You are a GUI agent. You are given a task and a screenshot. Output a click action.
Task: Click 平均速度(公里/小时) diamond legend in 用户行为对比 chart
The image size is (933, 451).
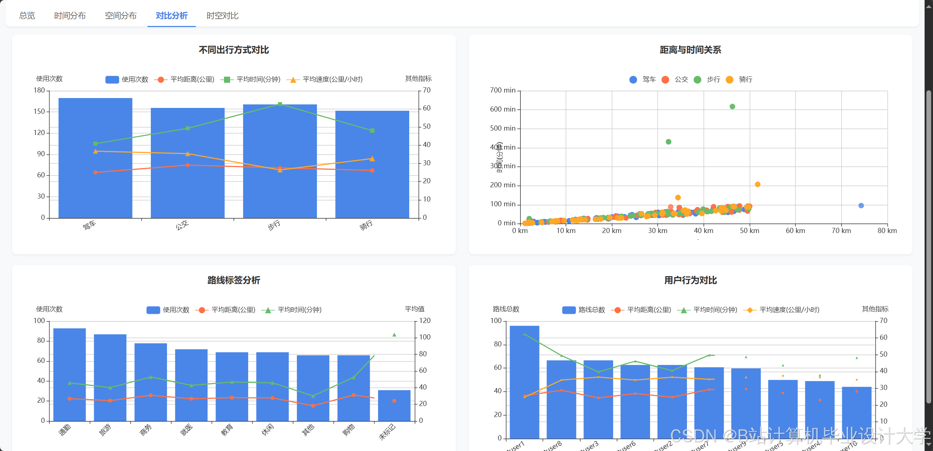pyautogui.click(x=750, y=310)
